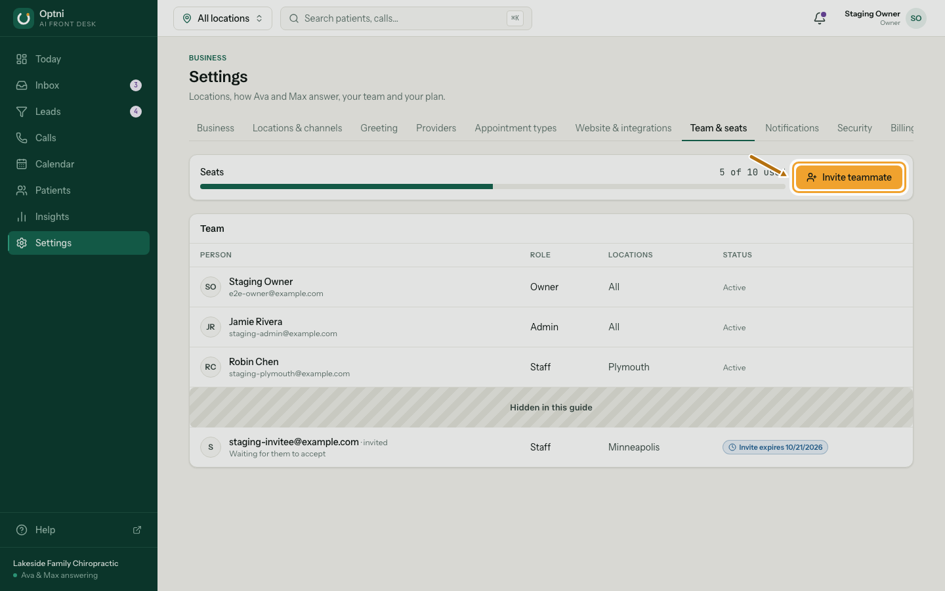
Task: Open the notifications bell
Action: 820,18
